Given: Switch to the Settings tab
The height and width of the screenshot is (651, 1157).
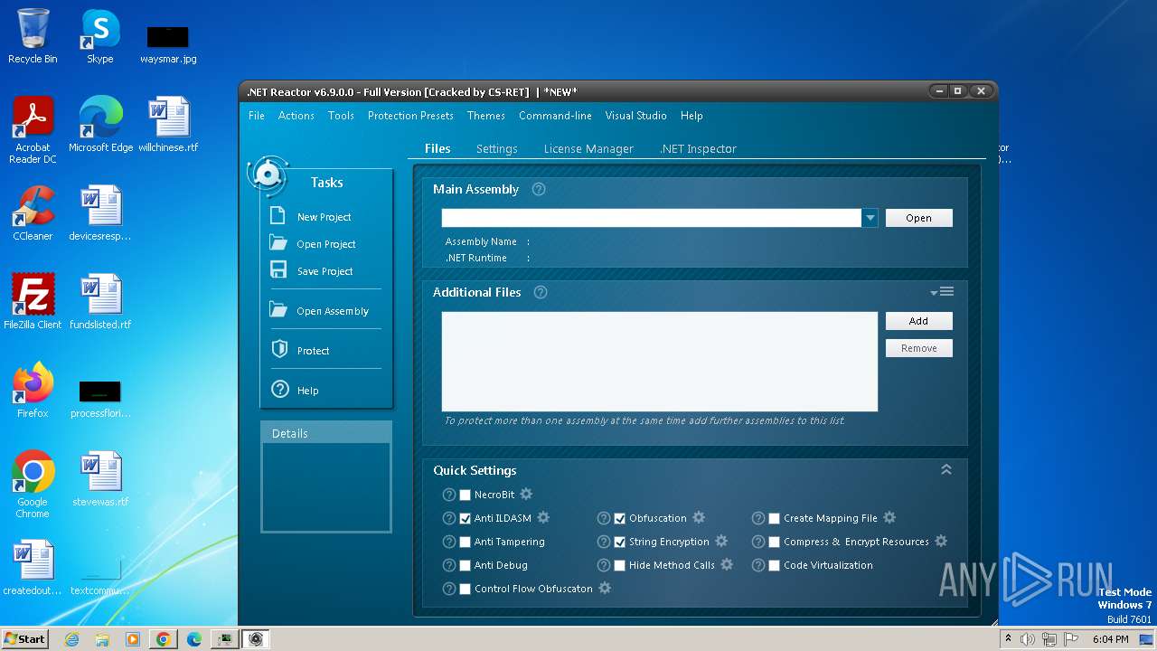Looking at the screenshot, I should (497, 149).
